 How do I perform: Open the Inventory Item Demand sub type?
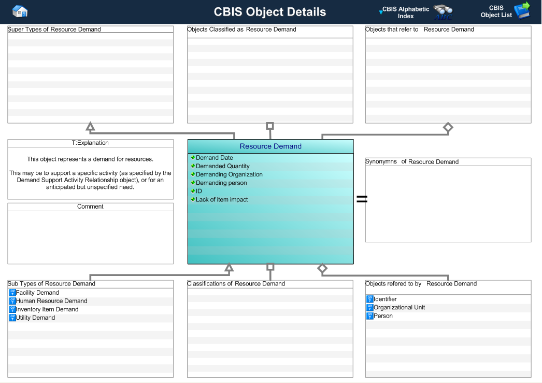[47, 309]
